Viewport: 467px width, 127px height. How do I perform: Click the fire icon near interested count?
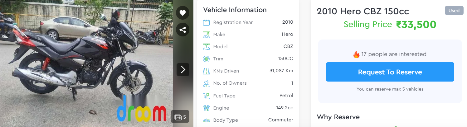pyautogui.click(x=356, y=54)
